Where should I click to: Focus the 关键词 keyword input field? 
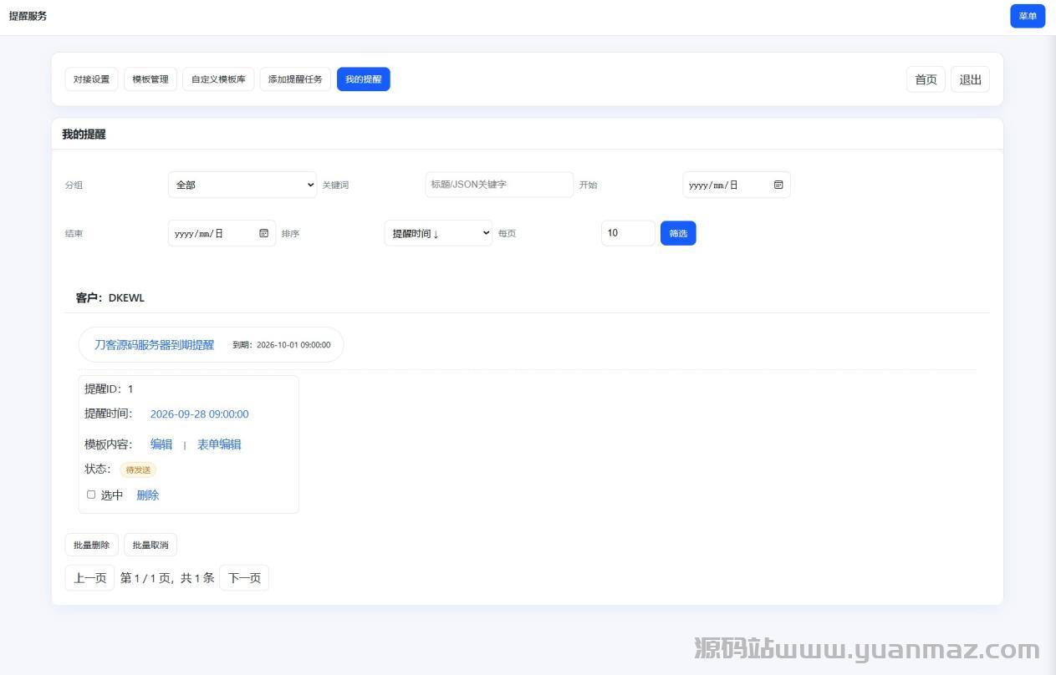click(x=498, y=185)
